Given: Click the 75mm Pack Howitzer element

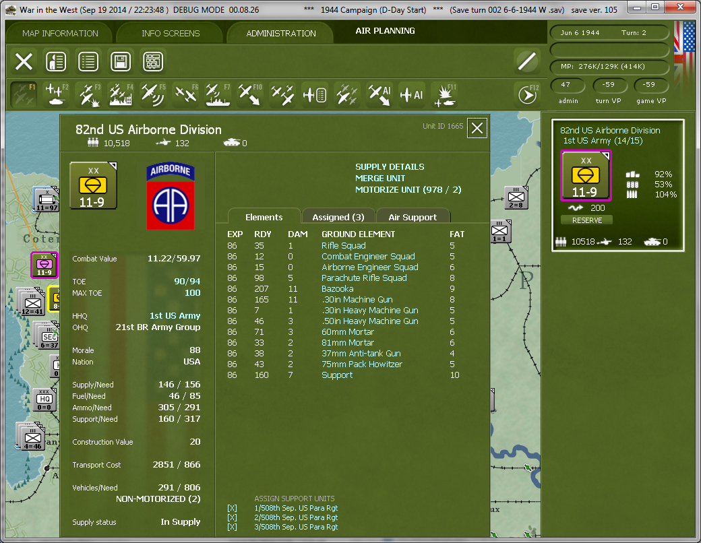Looking at the screenshot, I should coord(362,364).
